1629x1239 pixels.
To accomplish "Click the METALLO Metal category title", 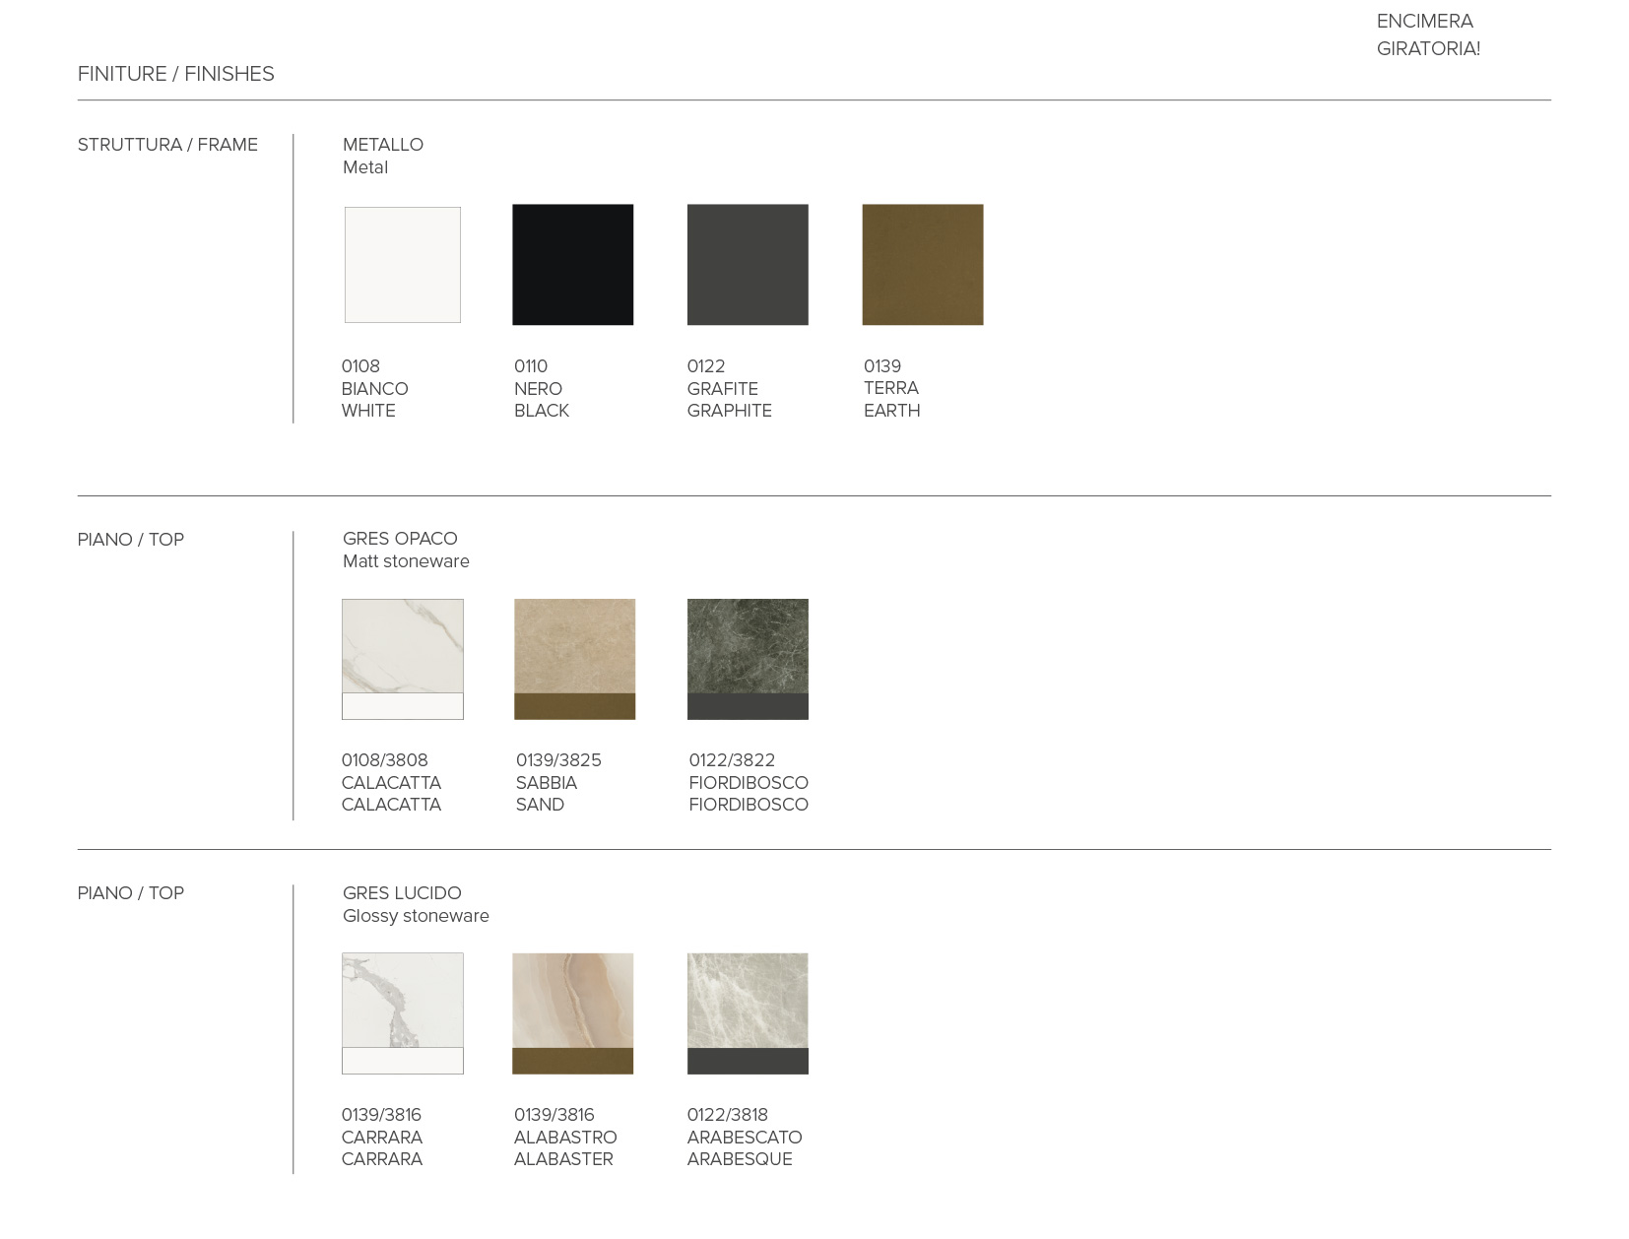I will coord(382,156).
